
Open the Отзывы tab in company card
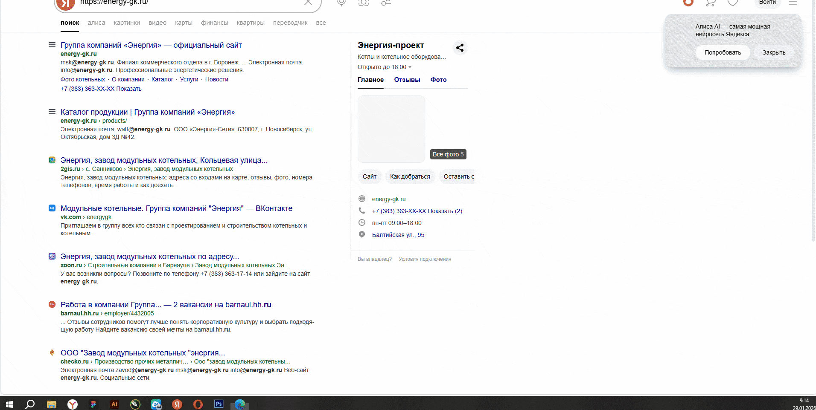407,80
